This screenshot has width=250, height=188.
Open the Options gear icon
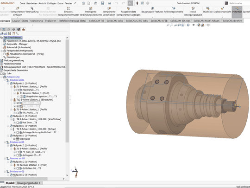[x=148, y=3]
